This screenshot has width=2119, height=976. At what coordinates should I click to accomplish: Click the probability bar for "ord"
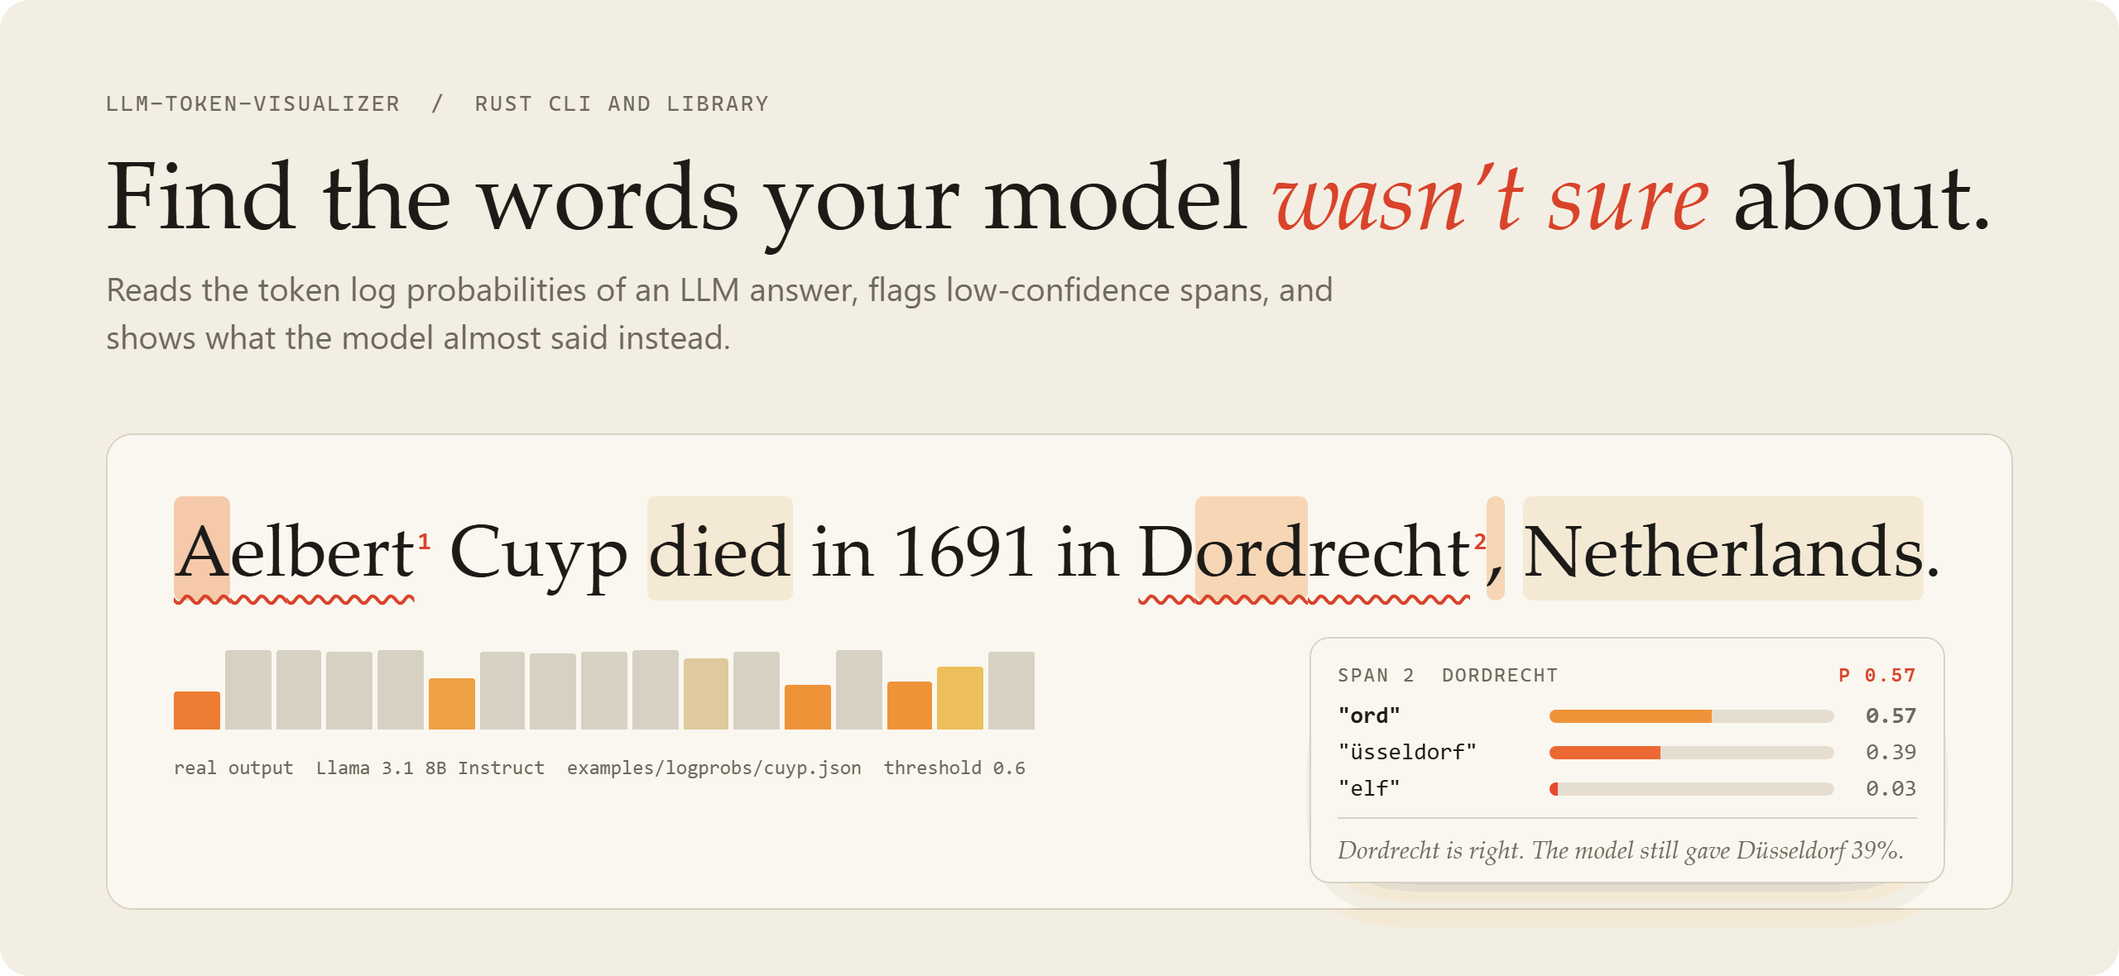pyautogui.click(x=1692, y=716)
